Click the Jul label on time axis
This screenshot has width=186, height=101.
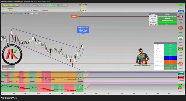coord(108,93)
